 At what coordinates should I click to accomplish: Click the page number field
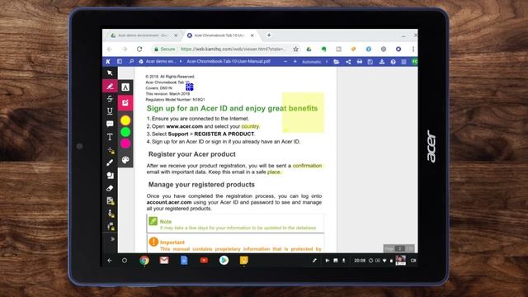(x=399, y=248)
